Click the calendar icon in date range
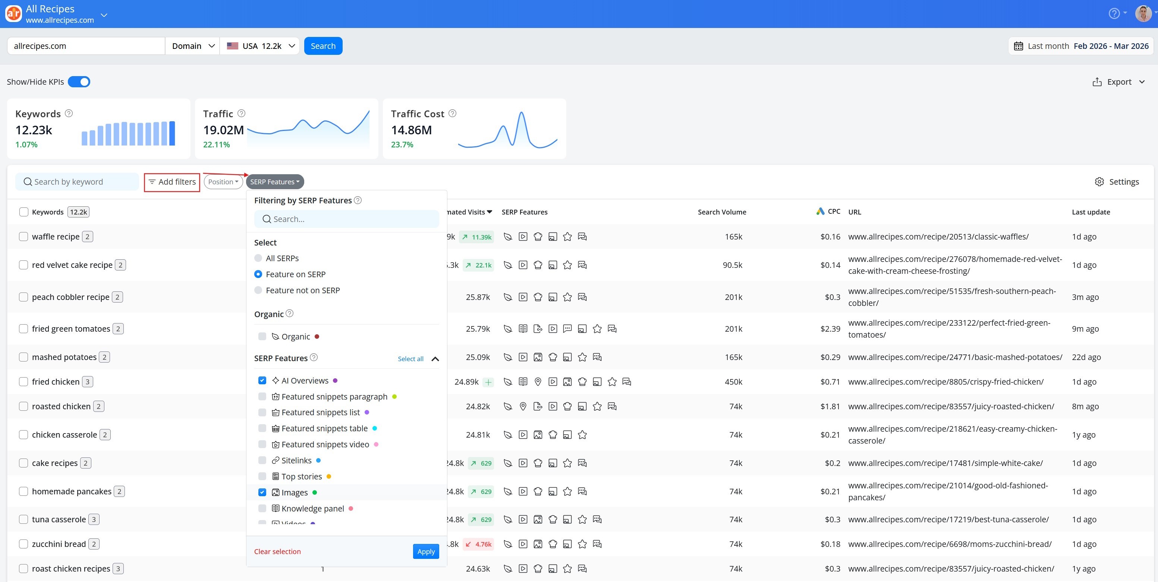This screenshot has height=582, width=1158. (x=1019, y=46)
